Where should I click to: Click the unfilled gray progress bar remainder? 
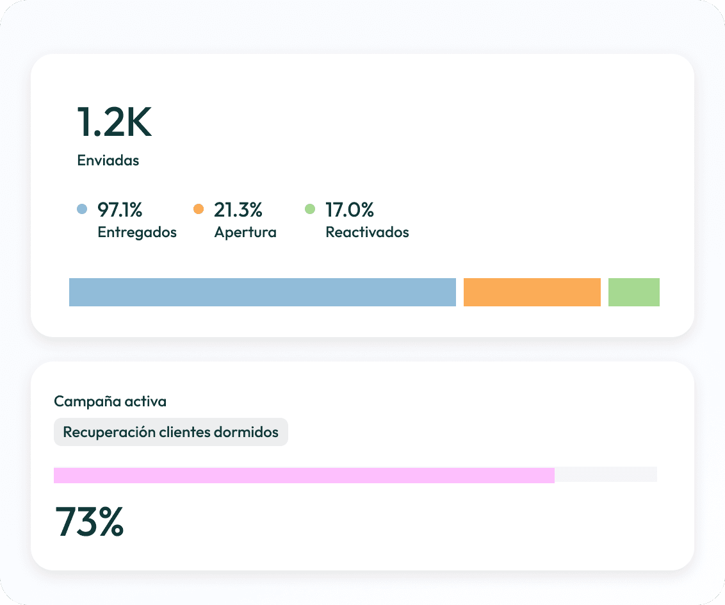(x=606, y=474)
